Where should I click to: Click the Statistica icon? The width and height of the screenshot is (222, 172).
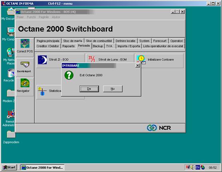(42, 91)
